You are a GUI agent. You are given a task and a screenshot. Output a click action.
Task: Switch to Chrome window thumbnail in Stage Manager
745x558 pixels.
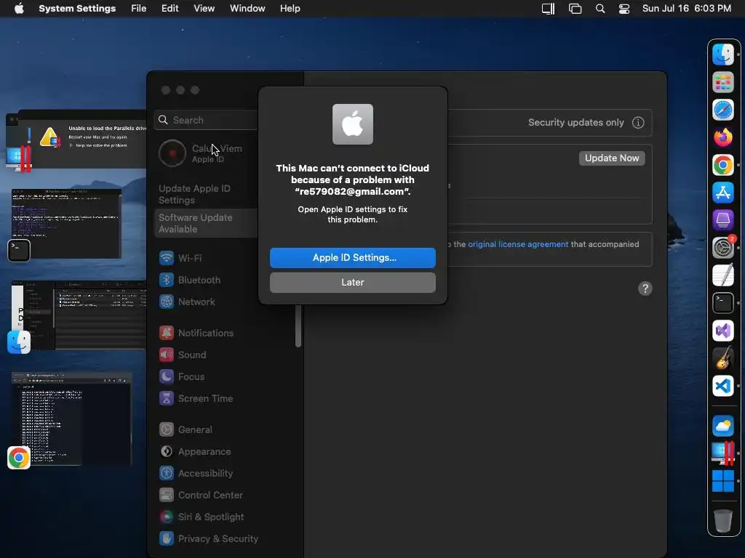(x=71, y=419)
